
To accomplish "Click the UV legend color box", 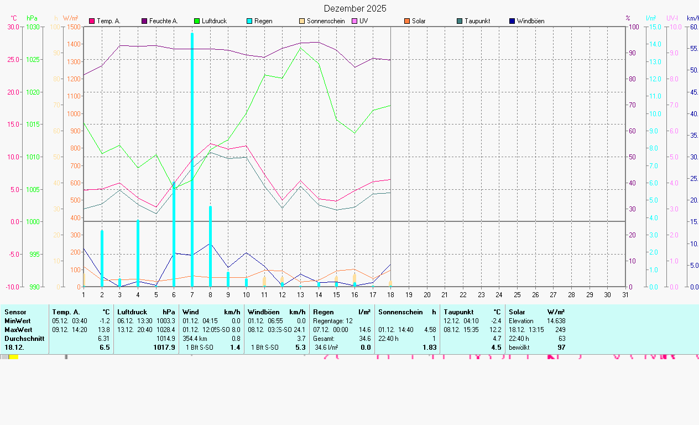I will pyautogui.click(x=354, y=21).
